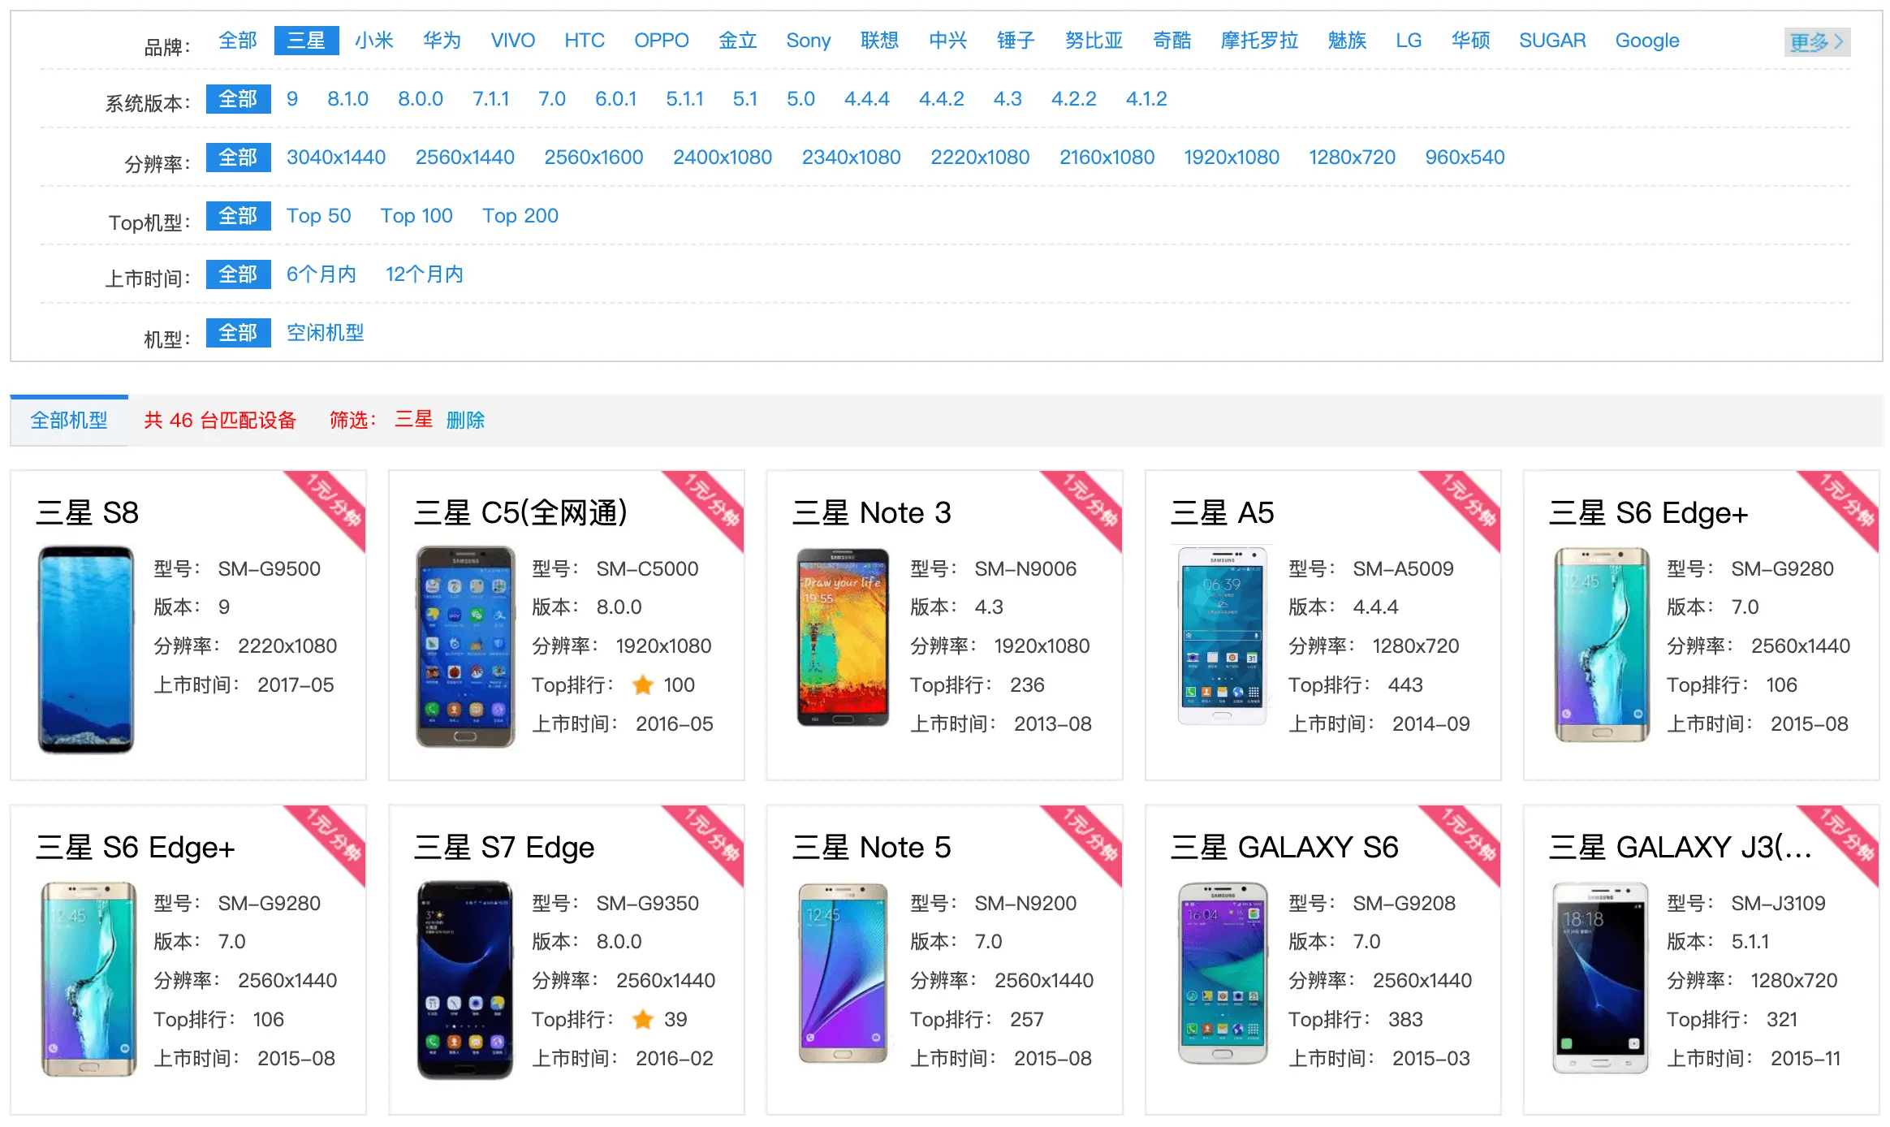The image size is (1890, 1127).
Task: Select the 华为 brand filter
Action: pyautogui.click(x=442, y=41)
